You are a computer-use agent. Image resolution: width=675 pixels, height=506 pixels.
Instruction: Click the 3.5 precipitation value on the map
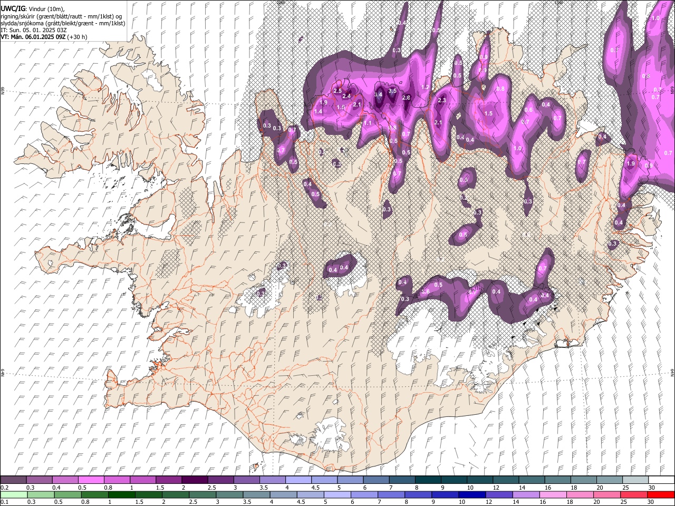392,91
